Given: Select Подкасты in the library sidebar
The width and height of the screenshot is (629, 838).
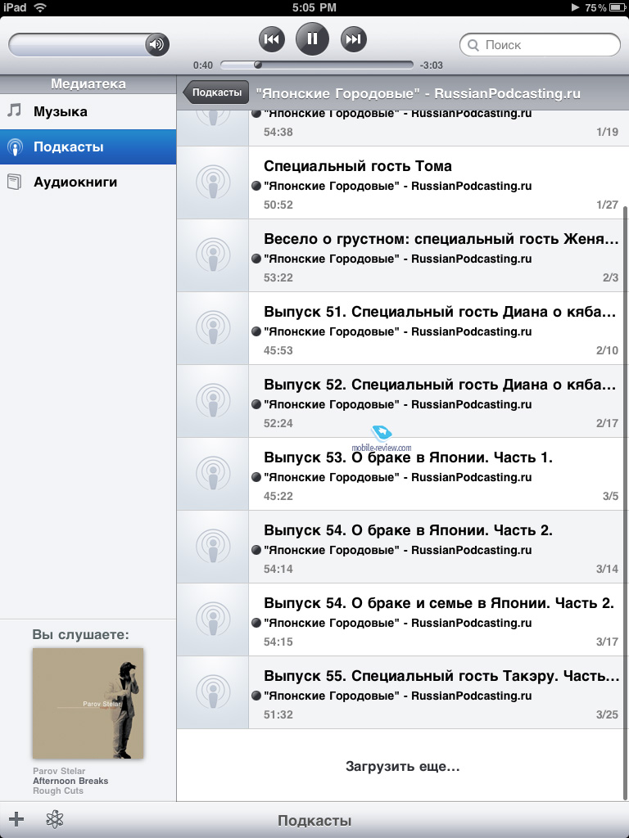Looking at the screenshot, I should click(x=88, y=146).
